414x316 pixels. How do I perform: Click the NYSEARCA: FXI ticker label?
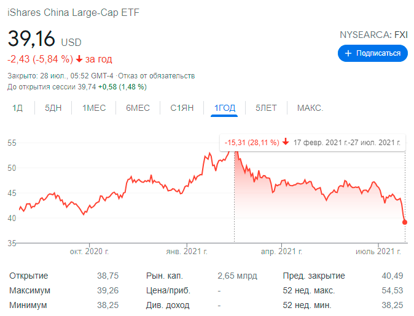(x=373, y=35)
